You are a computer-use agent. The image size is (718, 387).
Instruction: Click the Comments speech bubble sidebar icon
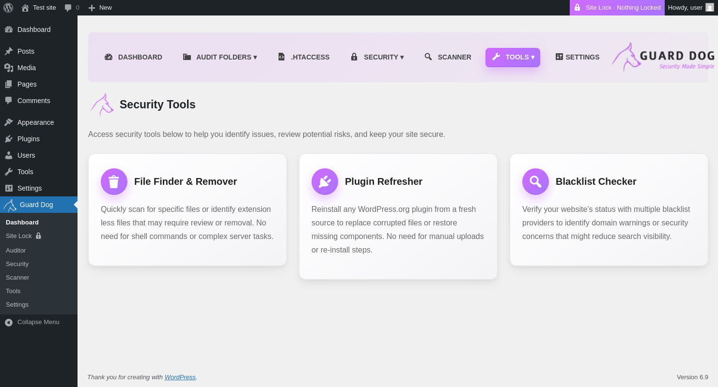9,101
